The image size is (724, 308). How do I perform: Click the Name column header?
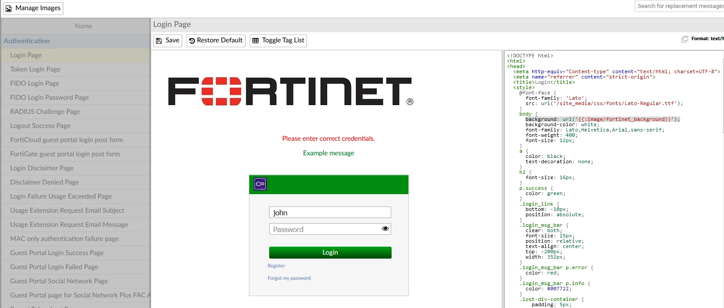point(76,26)
